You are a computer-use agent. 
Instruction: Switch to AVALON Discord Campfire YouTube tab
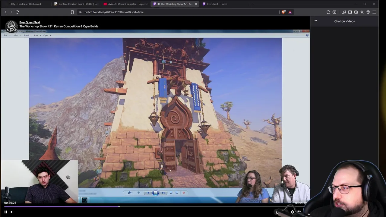(x=125, y=4)
